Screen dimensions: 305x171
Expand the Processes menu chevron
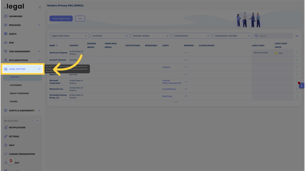[x=39, y=25]
